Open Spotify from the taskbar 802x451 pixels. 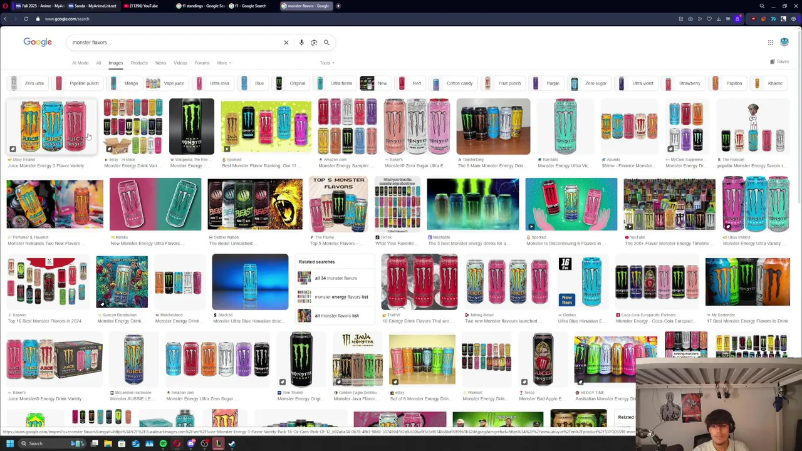tap(163, 443)
